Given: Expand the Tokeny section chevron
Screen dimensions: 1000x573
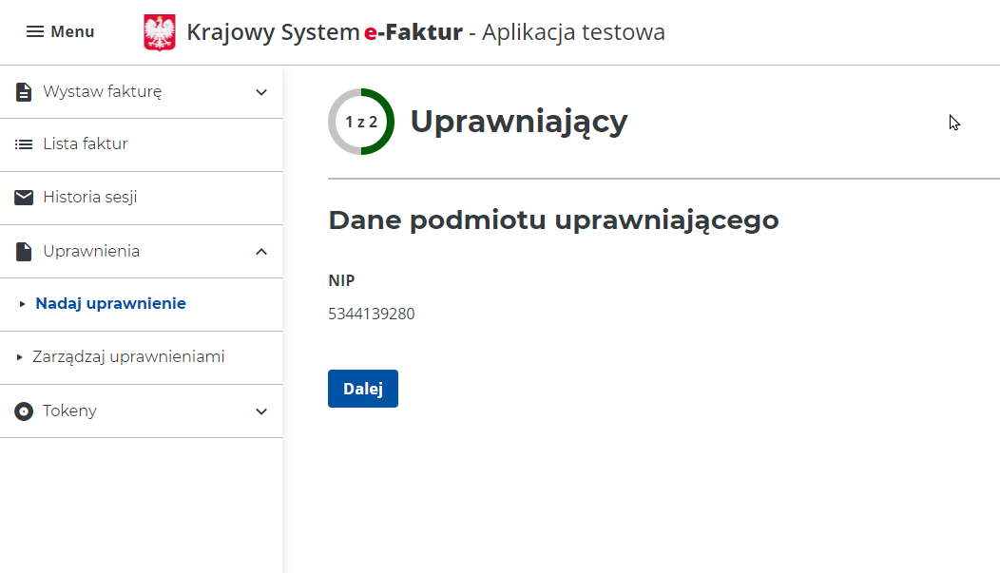Looking at the screenshot, I should pos(262,411).
